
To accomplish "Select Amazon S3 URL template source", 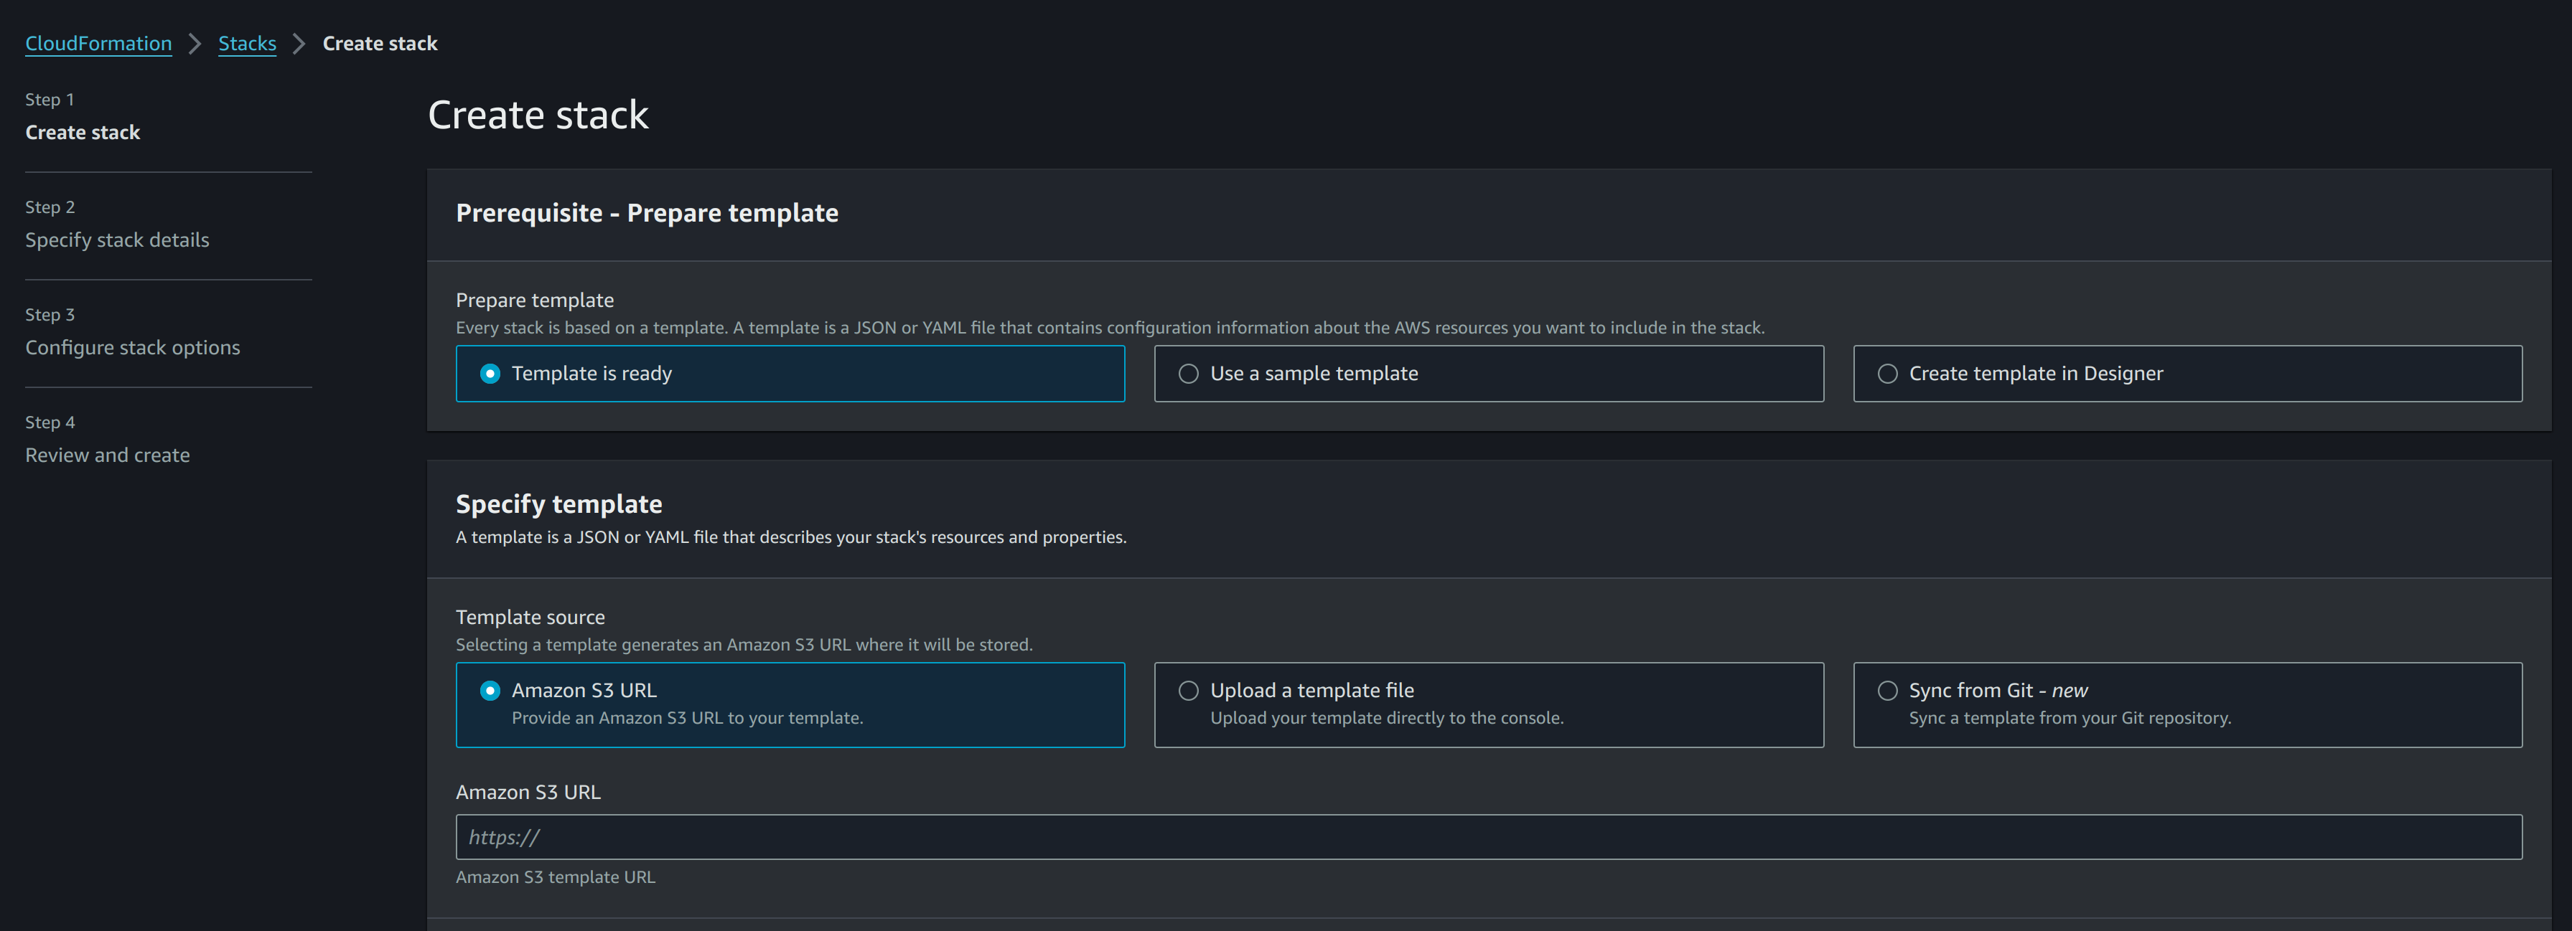I will 490,691.
